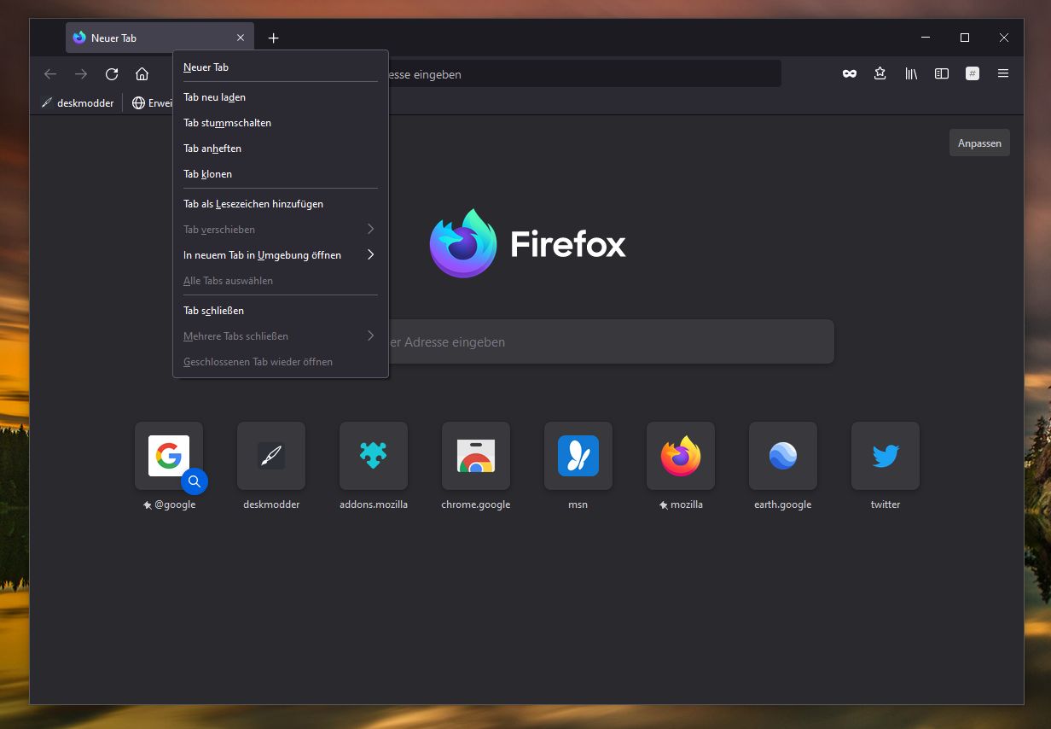Open the library icon in the toolbar
Viewport: 1051px width, 729px height.
[911, 74]
